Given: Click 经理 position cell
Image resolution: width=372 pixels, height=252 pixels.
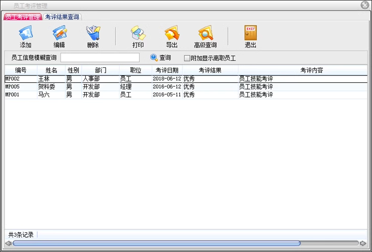Looking at the screenshot, I should point(136,87).
